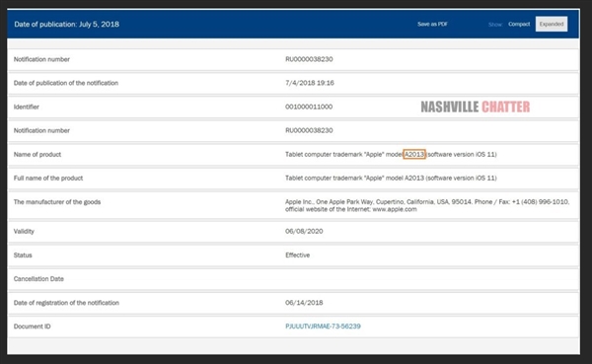Click the publication time 7/4/2018 19:16
592x364 pixels.
tap(310, 83)
